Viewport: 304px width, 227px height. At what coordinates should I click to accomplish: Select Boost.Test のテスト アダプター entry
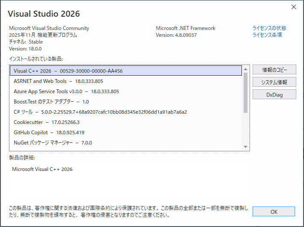[51, 101]
